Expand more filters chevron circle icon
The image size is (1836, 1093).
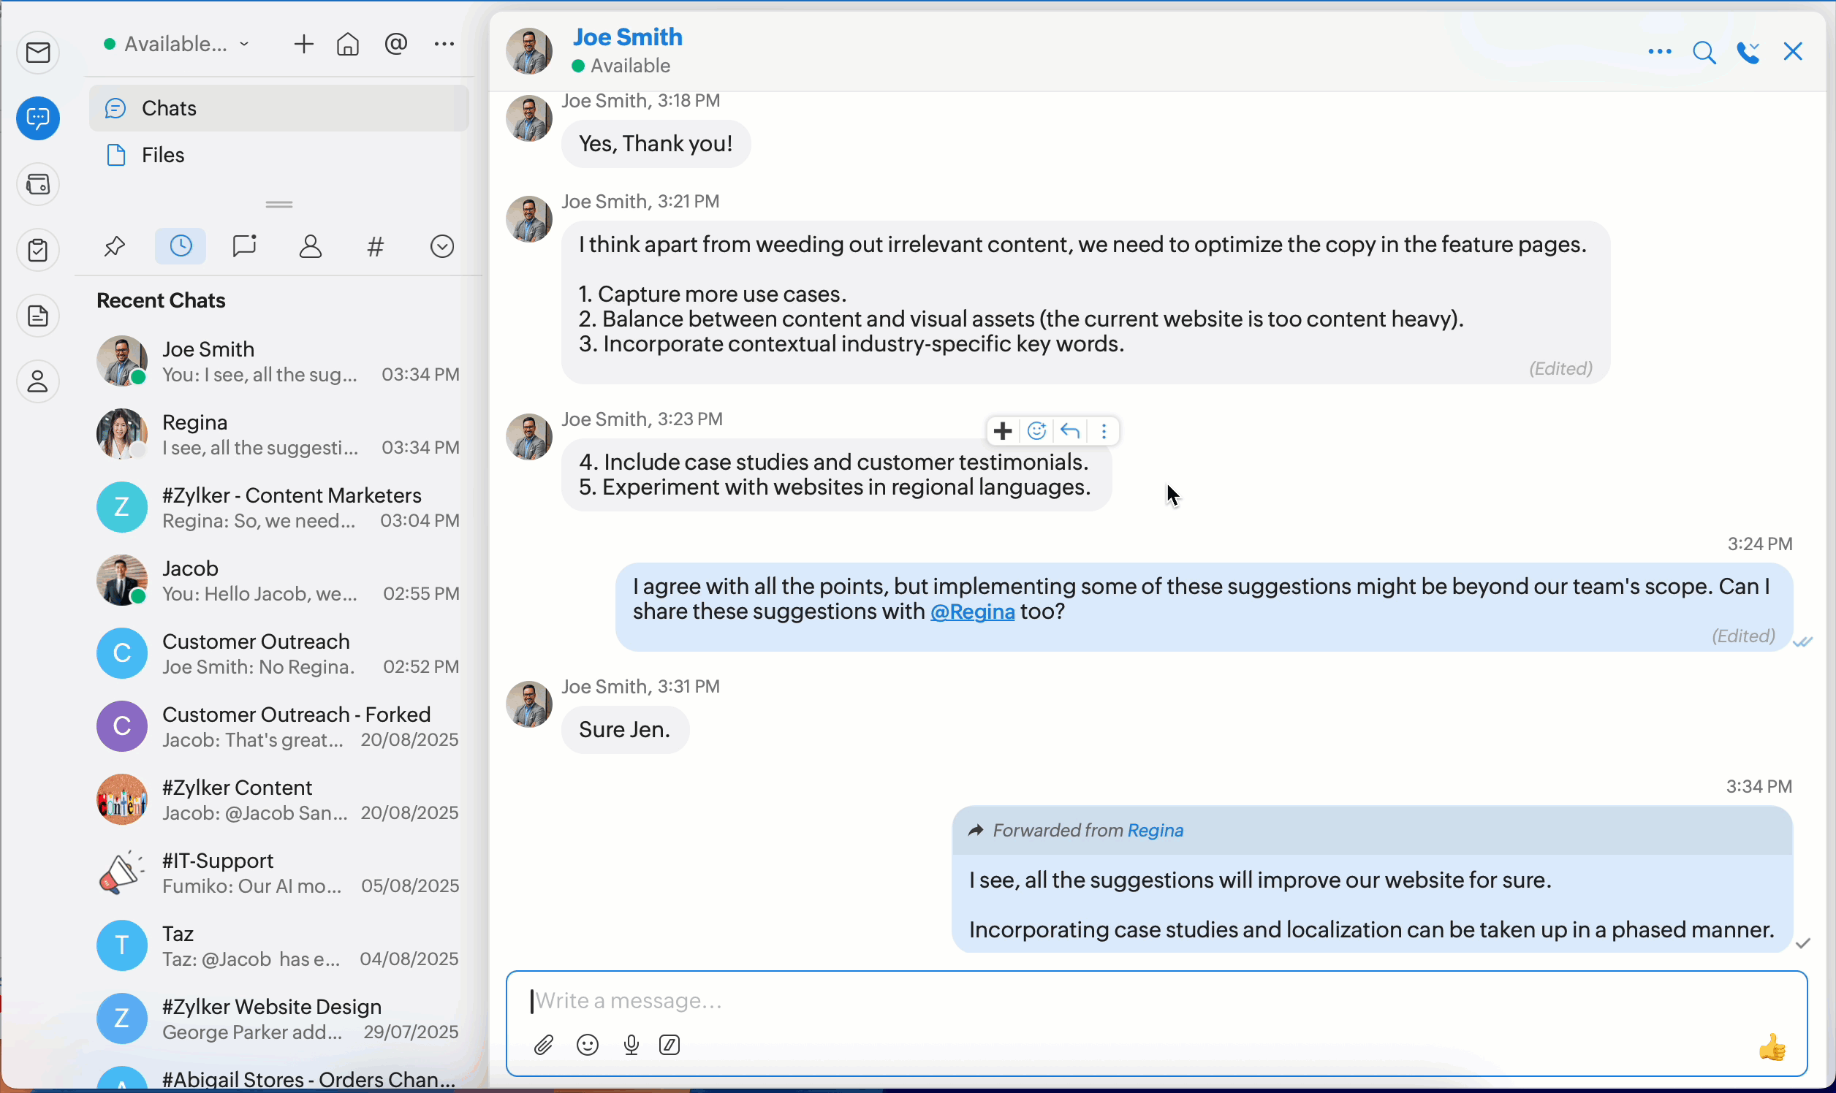coord(442,246)
